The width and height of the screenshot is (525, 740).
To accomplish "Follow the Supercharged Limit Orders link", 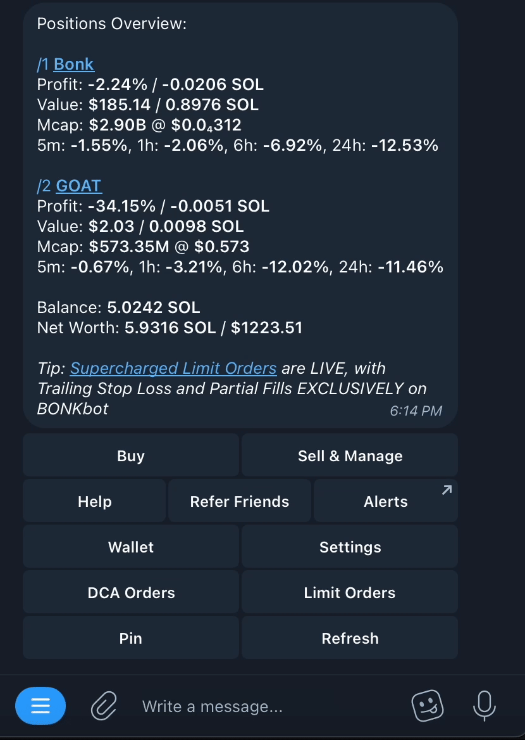I will pos(173,369).
